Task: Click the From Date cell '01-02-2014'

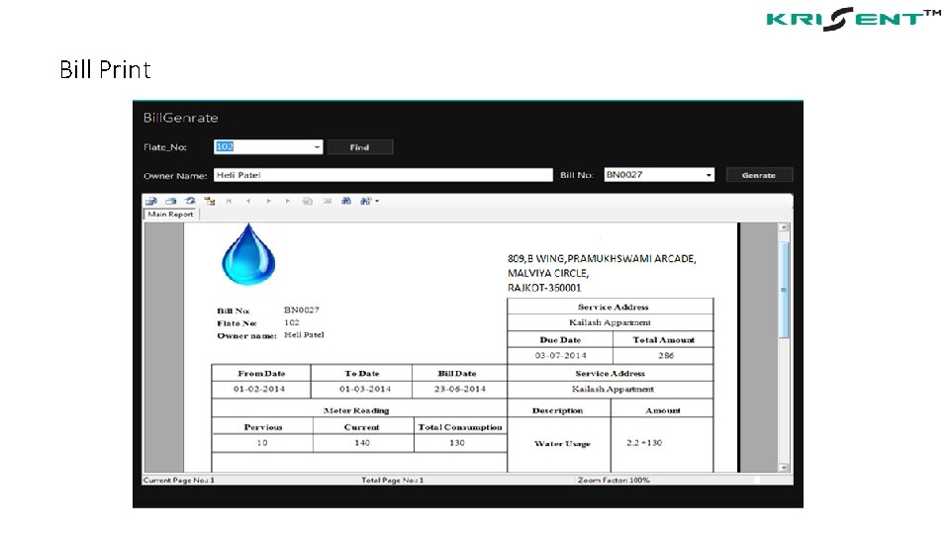Action: click(x=259, y=389)
